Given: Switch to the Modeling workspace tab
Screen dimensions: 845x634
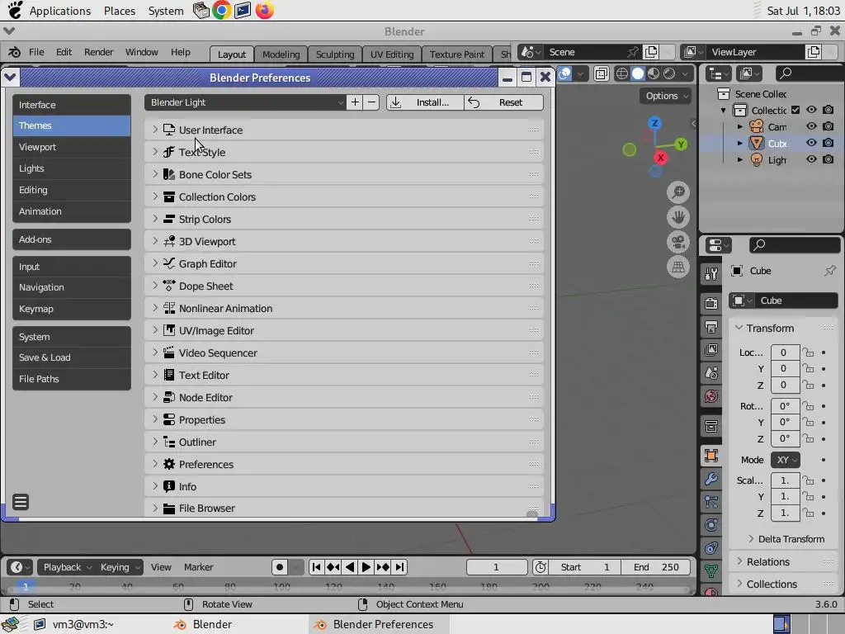Looking at the screenshot, I should tap(281, 54).
